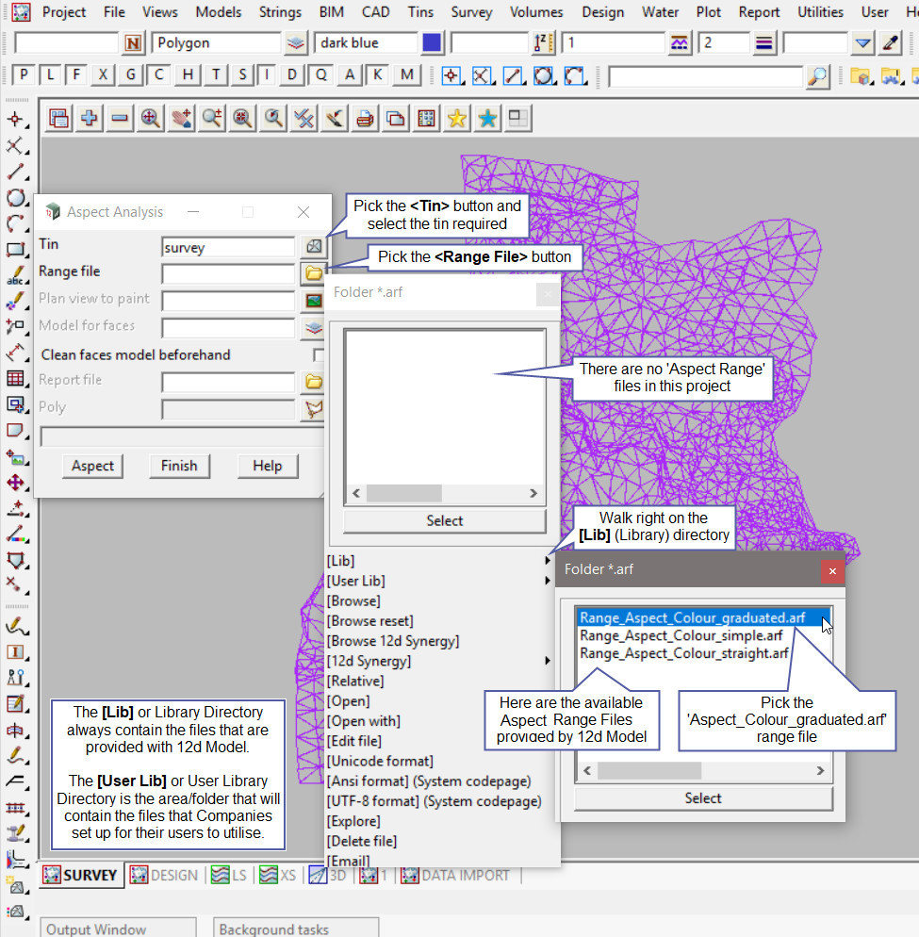The image size is (919, 937).
Task: Click the linestyle icon next to value 1
Action: point(680,43)
